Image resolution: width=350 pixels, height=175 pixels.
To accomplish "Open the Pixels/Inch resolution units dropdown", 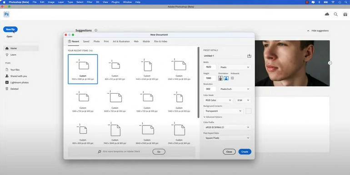I will coord(235,89).
